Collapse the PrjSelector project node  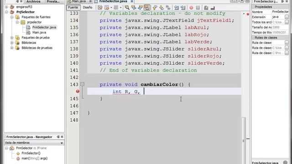[6, 12]
